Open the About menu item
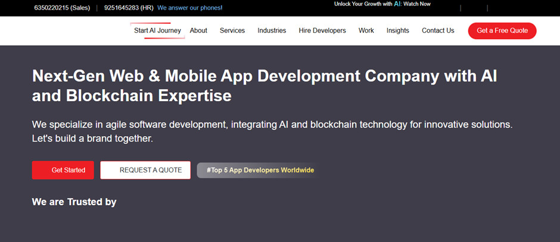The height and width of the screenshot is (242, 560). pos(198,30)
